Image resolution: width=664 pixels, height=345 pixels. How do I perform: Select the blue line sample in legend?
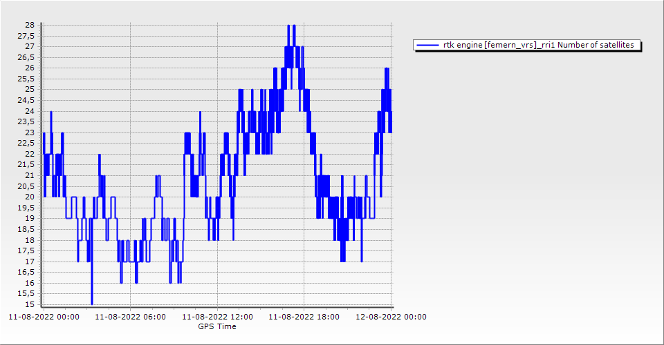click(428, 46)
